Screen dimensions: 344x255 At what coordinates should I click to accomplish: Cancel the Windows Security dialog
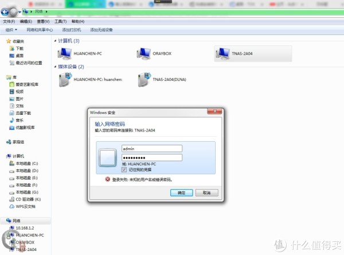click(x=207, y=193)
